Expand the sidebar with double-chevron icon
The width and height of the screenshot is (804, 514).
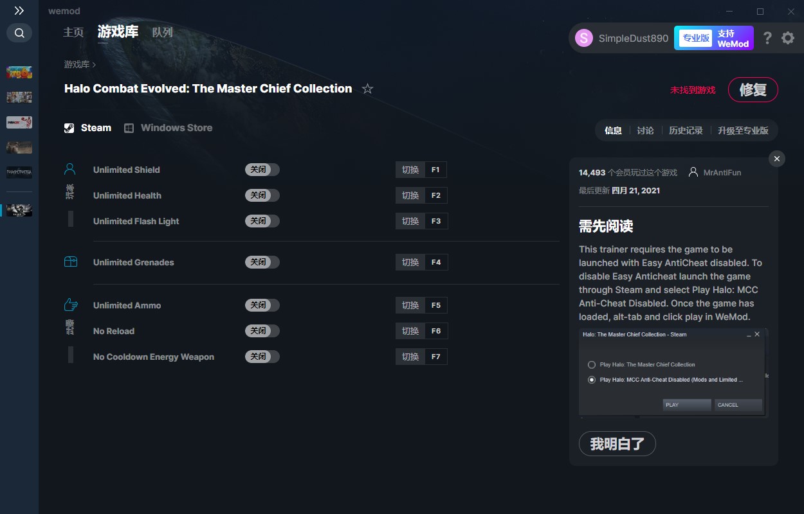coord(19,11)
